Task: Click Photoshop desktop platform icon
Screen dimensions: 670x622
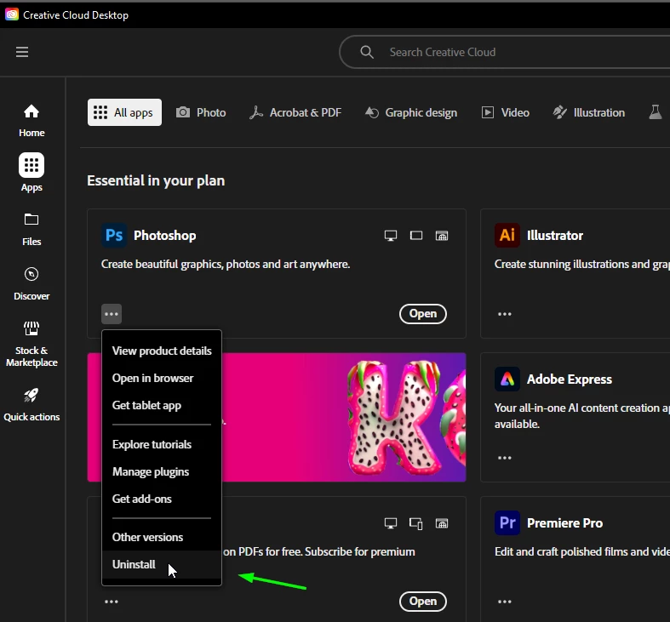Action: [x=391, y=236]
